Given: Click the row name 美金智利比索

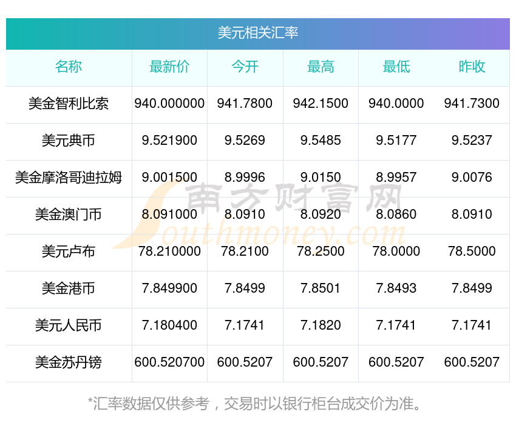Looking at the screenshot, I should point(69,104).
